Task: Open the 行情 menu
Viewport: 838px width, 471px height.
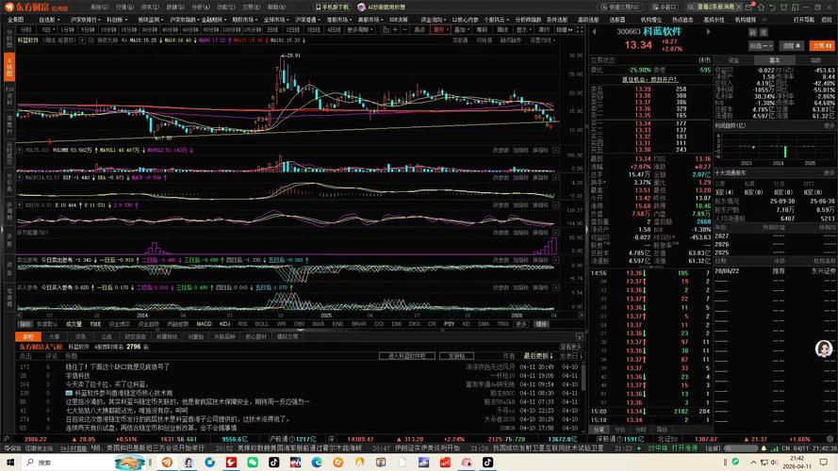Action: point(124,7)
